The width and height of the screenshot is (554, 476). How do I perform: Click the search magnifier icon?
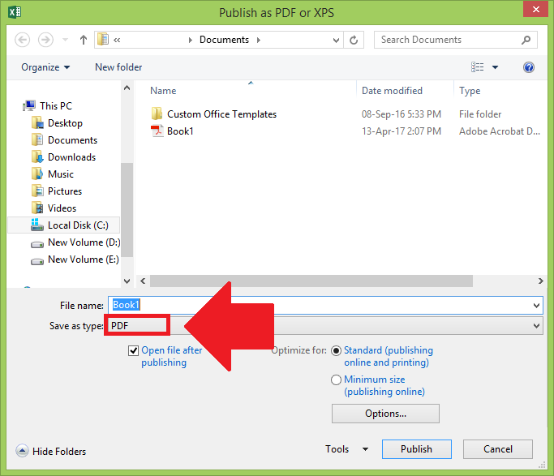point(526,40)
